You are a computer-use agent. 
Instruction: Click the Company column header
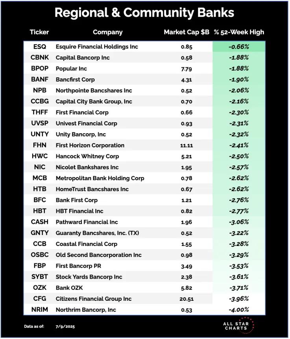tap(108, 32)
